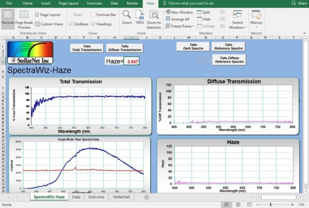309x208 pixels.
Task: Open the File tab
Action: click(x=9, y=3)
